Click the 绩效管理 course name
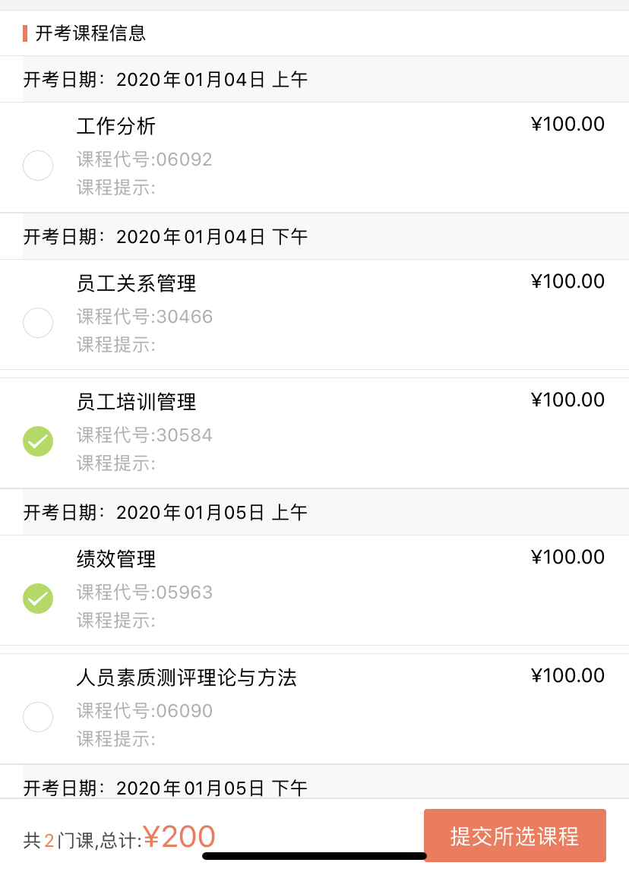629x872 pixels. coord(116,559)
